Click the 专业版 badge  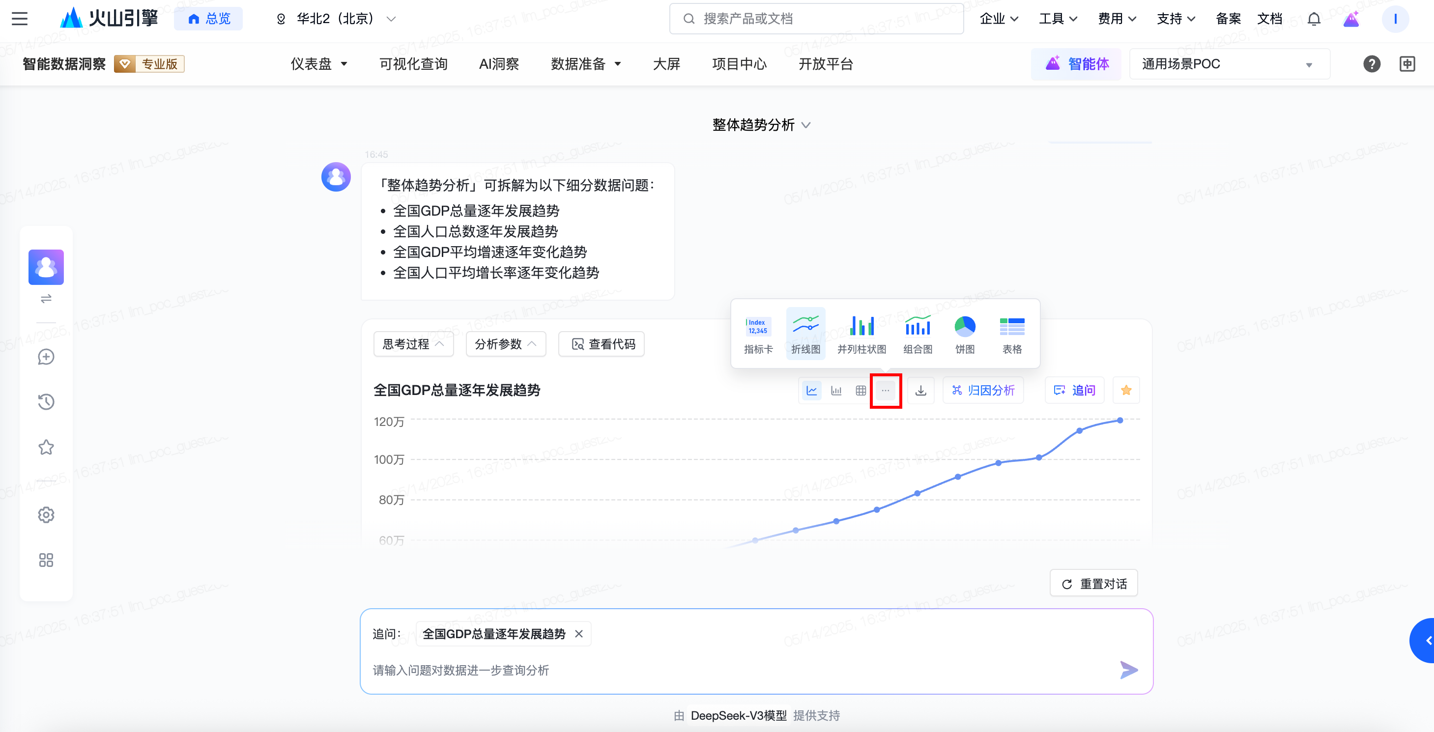(x=149, y=64)
